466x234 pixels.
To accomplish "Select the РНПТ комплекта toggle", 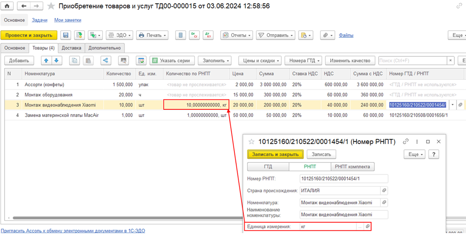I will (x=352, y=166).
